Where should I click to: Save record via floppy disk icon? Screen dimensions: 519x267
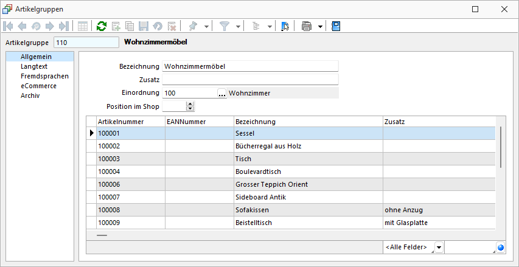click(144, 26)
